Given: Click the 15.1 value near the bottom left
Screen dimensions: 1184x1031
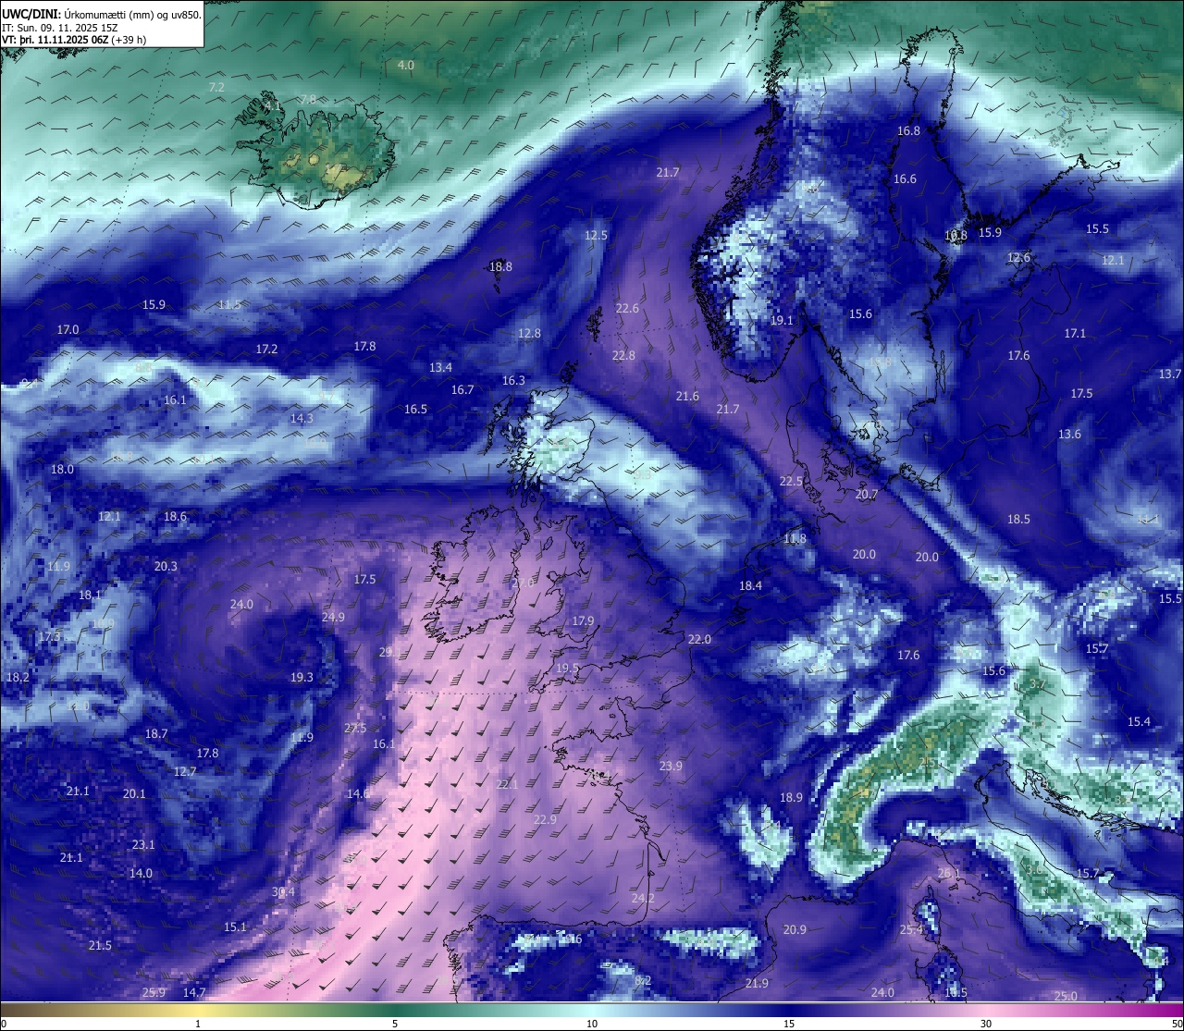Looking at the screenshot, I should [x=235, y=927].
